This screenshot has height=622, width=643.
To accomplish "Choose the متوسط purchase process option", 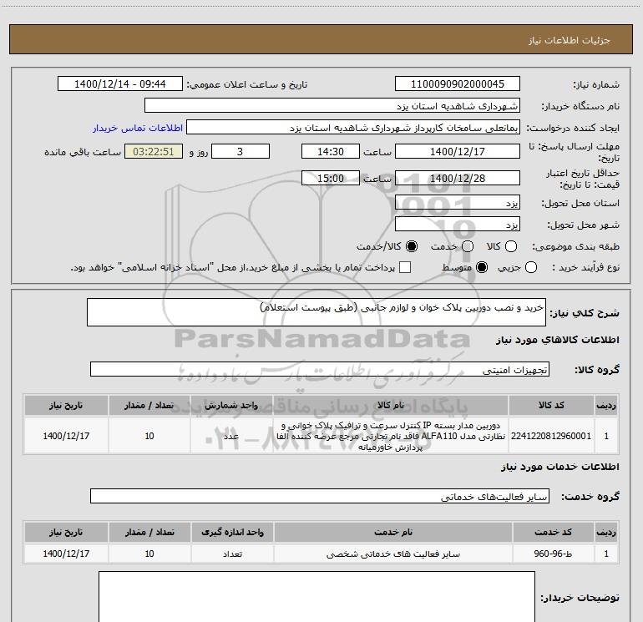I will pos(482,267).
